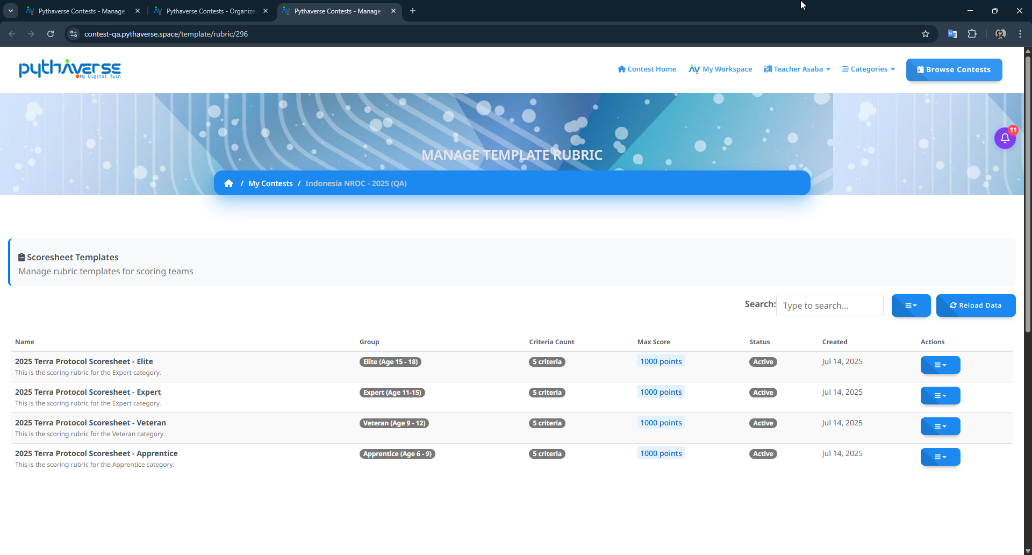
Task: Open the browser extensions puzzle icon
Action: 972,34
